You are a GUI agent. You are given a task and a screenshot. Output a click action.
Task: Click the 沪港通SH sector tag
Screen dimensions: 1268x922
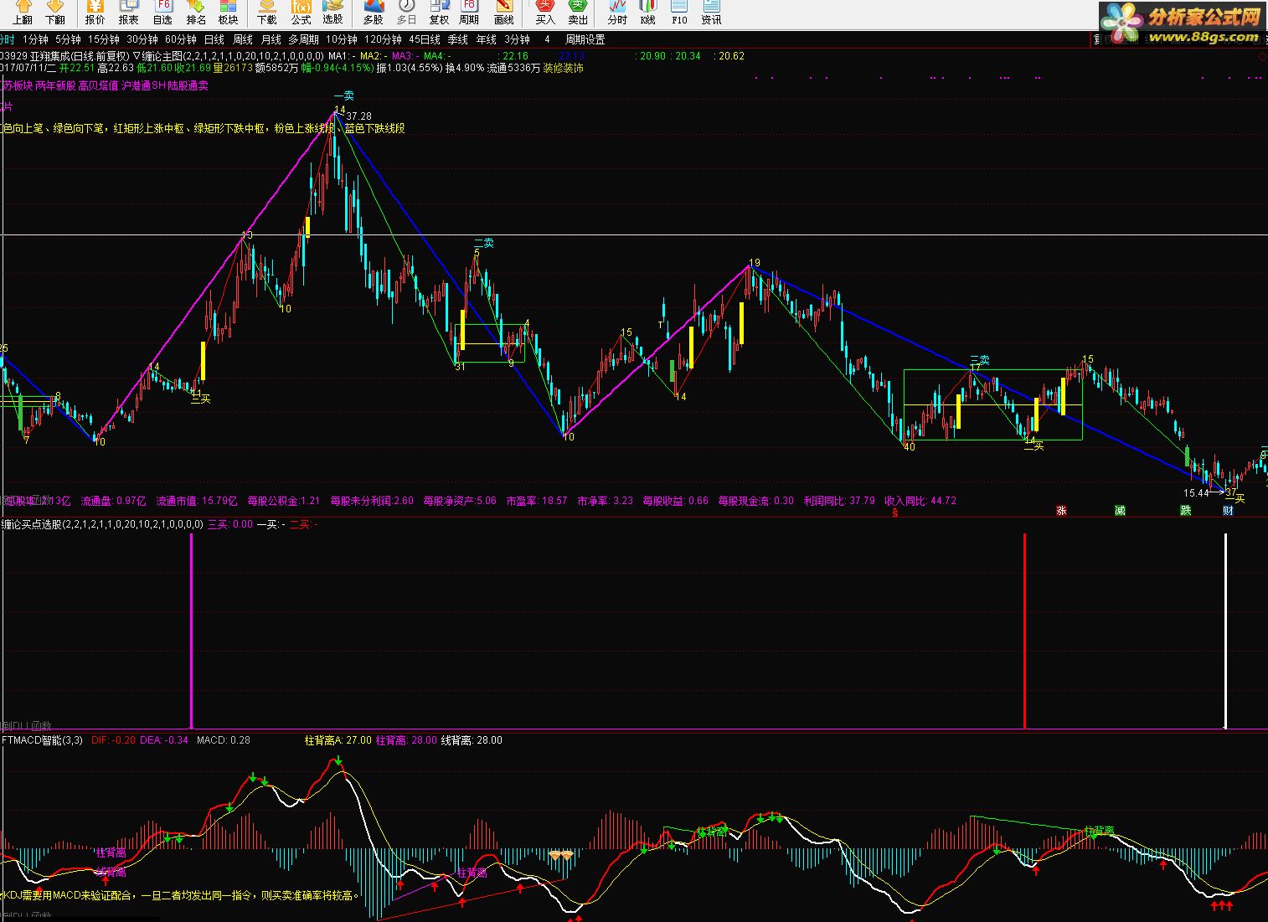143,85
